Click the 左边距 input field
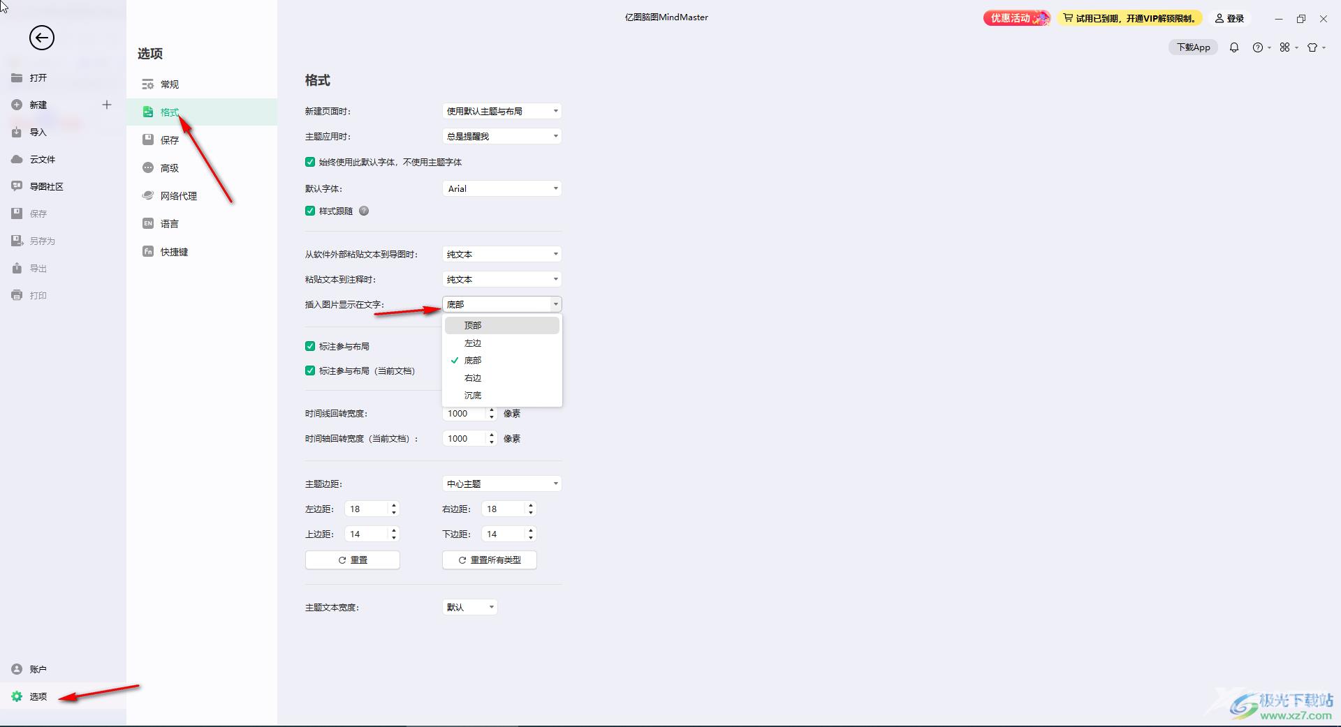Viewport: 1341px width, 727px height. coord(366,509)
